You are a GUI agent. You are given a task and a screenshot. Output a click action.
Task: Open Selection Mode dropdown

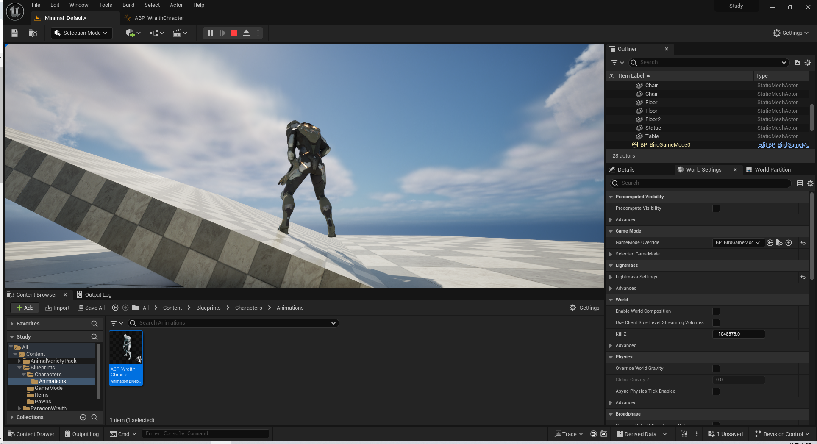click(81, 33)
